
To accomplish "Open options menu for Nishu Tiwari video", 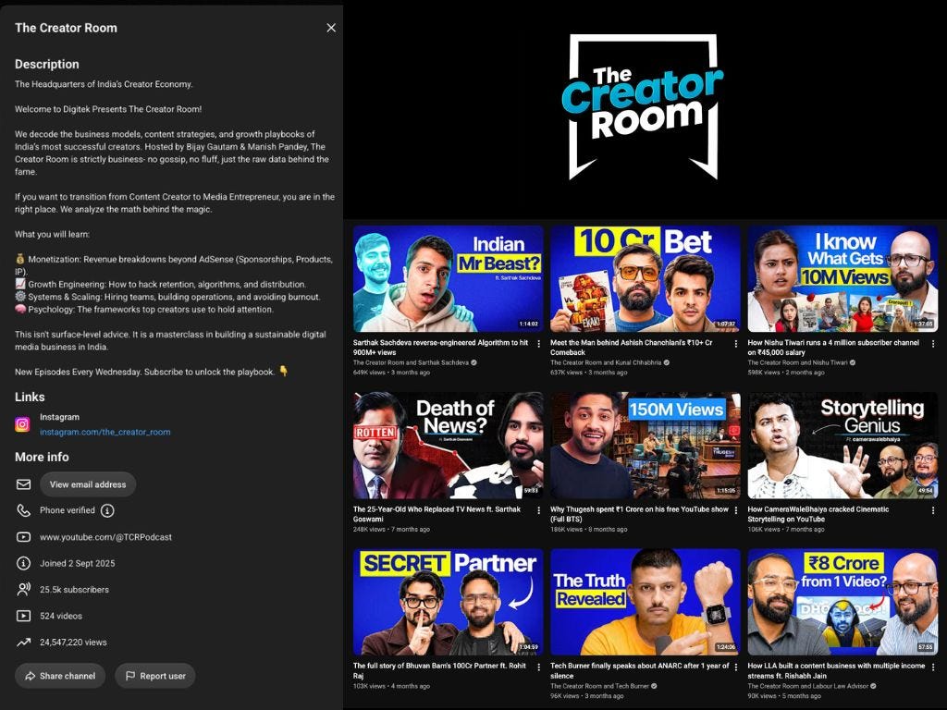I will (x=933, y=344).
